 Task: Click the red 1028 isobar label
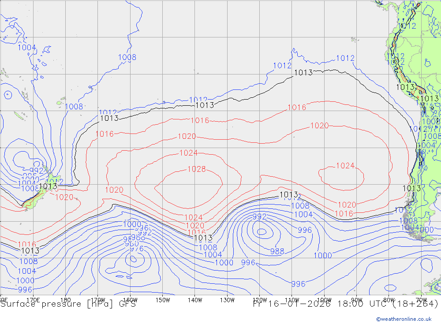tap(197, 169)
